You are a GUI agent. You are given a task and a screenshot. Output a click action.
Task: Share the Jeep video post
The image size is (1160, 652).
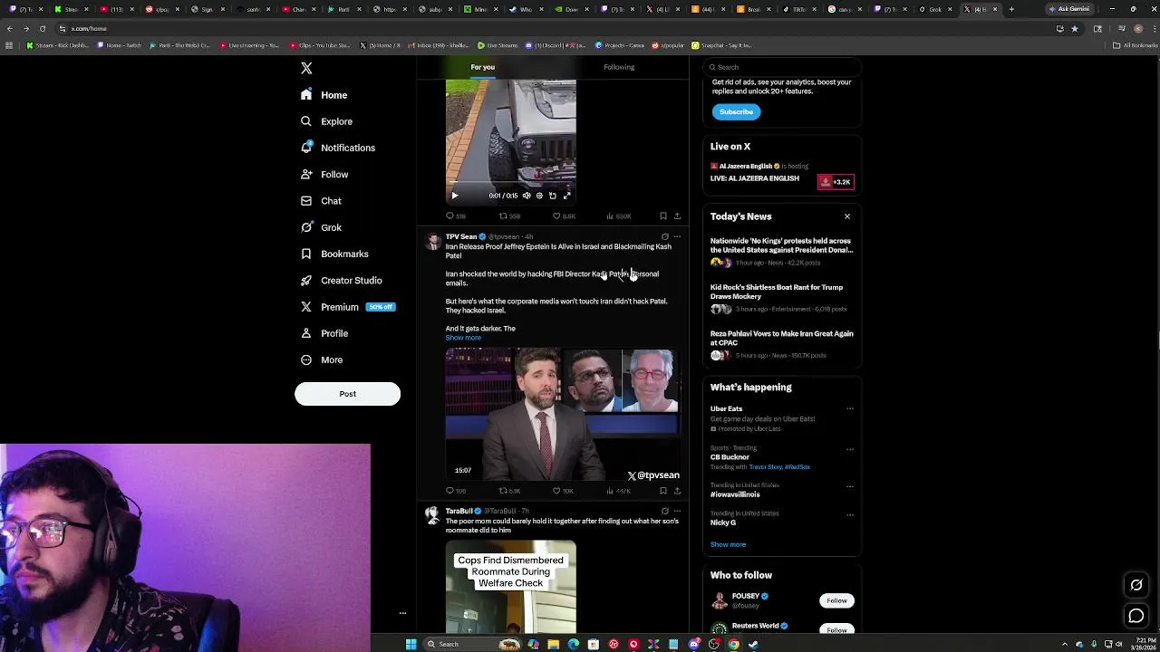tap(677, 216)
